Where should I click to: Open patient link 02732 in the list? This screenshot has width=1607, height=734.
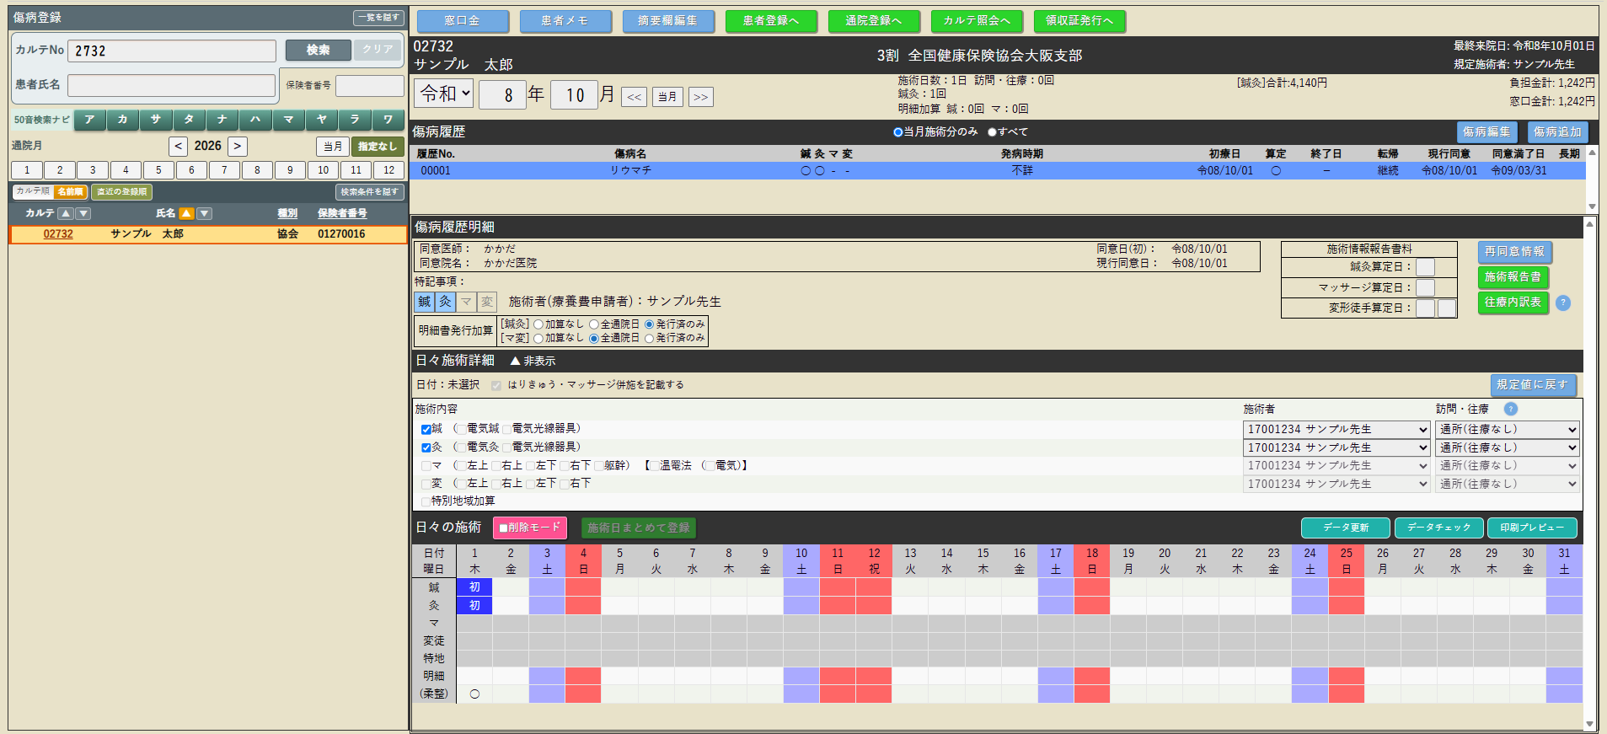pyautogui.click(x=58, y=234)
